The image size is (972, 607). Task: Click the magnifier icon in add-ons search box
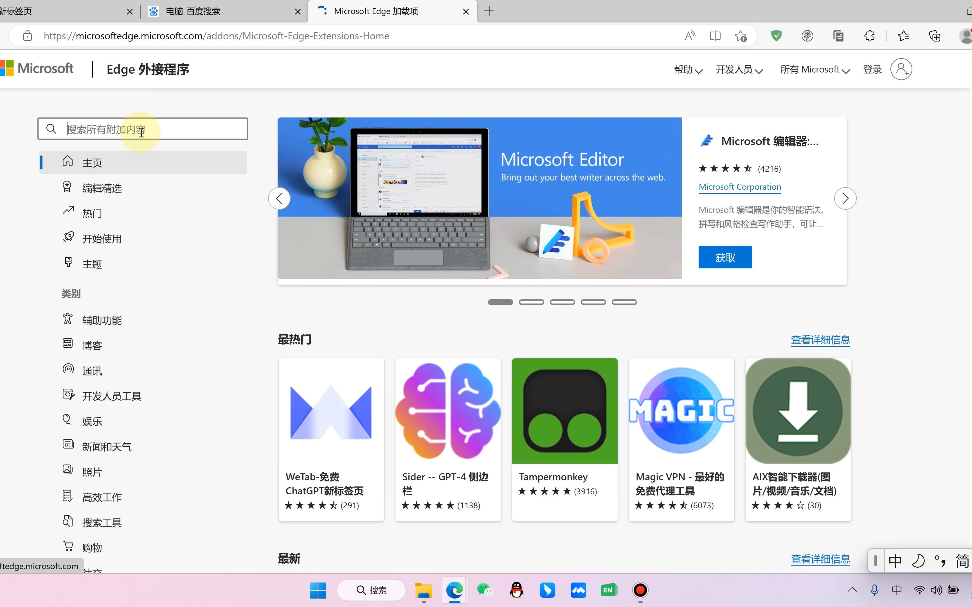coord(51,129)
